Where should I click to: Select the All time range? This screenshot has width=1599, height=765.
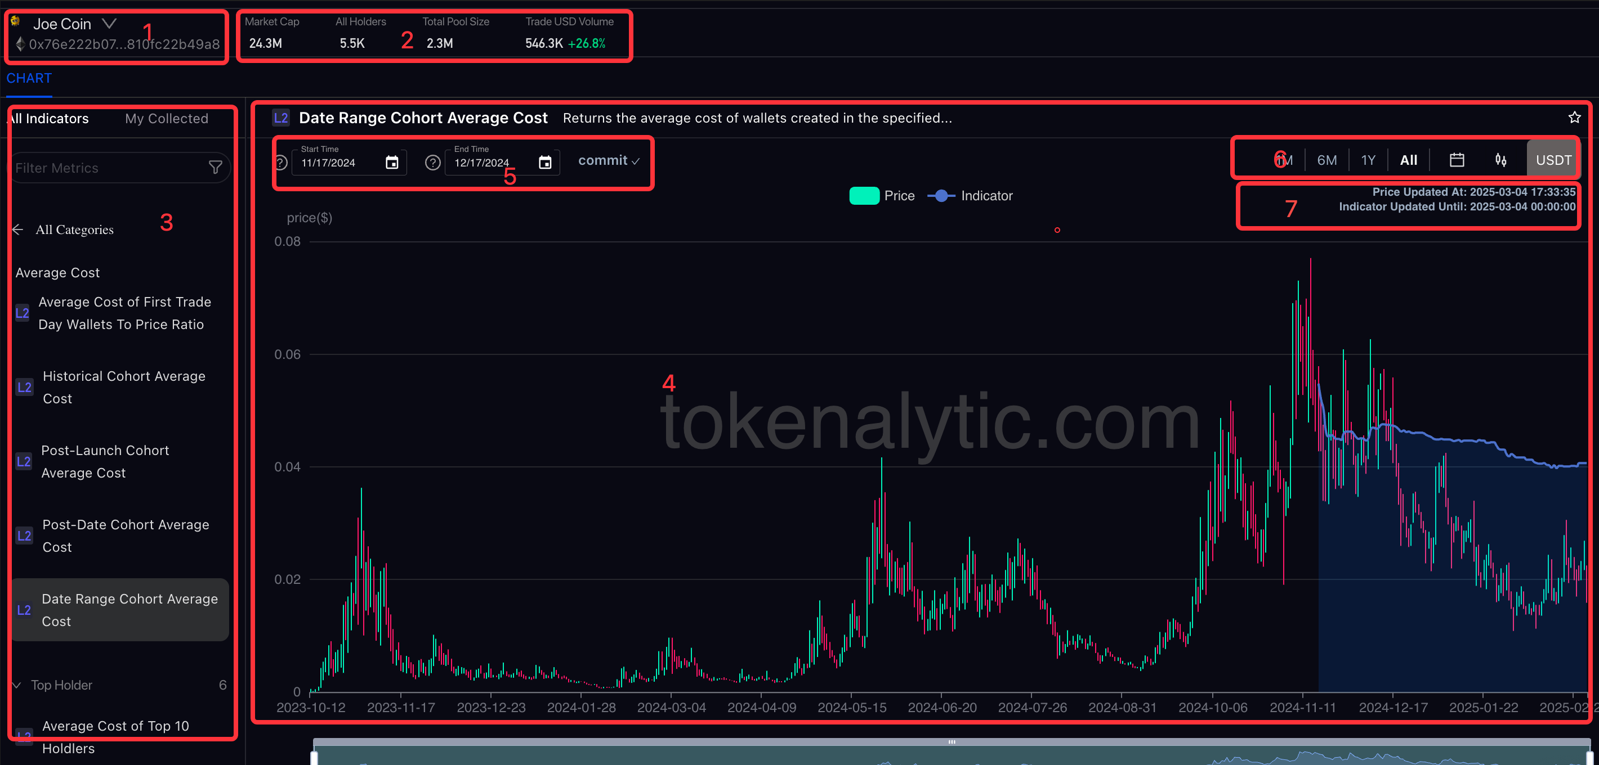click(x=1409, y=160)
